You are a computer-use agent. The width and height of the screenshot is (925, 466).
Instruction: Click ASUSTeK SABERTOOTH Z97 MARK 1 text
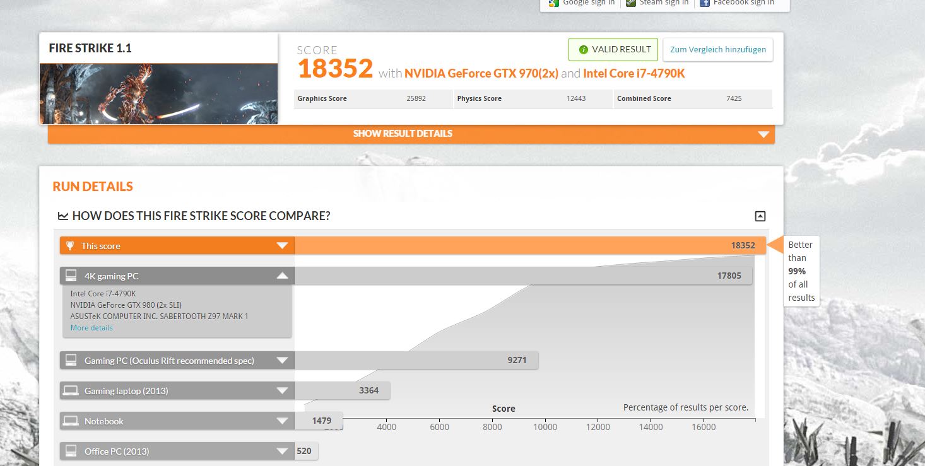[159, 316]
